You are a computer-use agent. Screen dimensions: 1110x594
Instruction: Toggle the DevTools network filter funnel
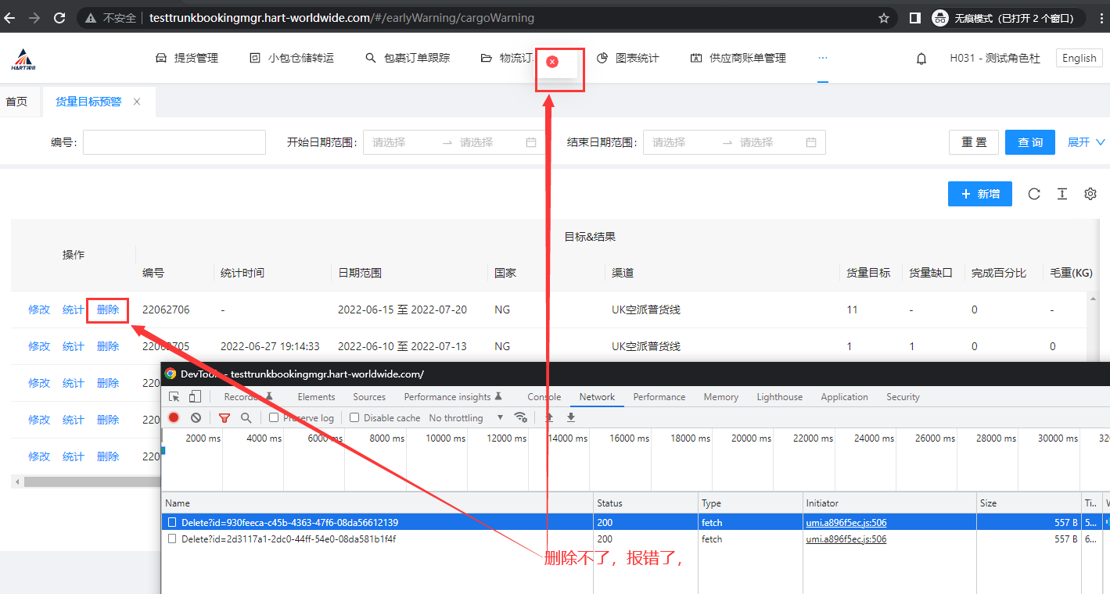click(225, 418)
